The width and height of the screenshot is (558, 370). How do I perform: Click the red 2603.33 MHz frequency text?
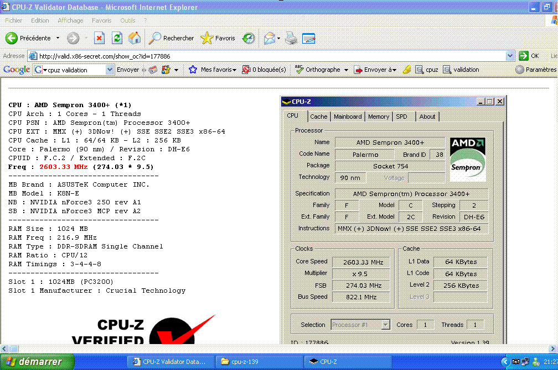click(x=63, y=167)
